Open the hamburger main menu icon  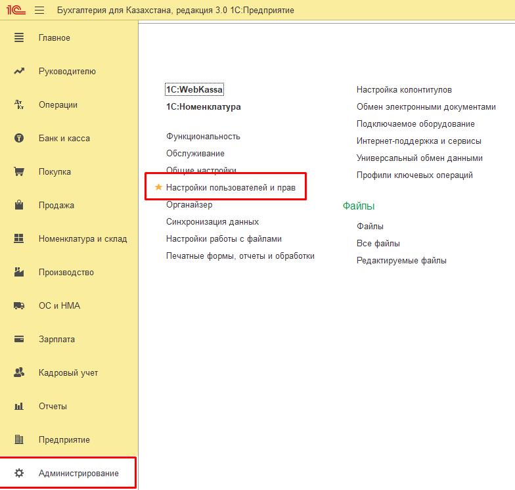point(39,11)
